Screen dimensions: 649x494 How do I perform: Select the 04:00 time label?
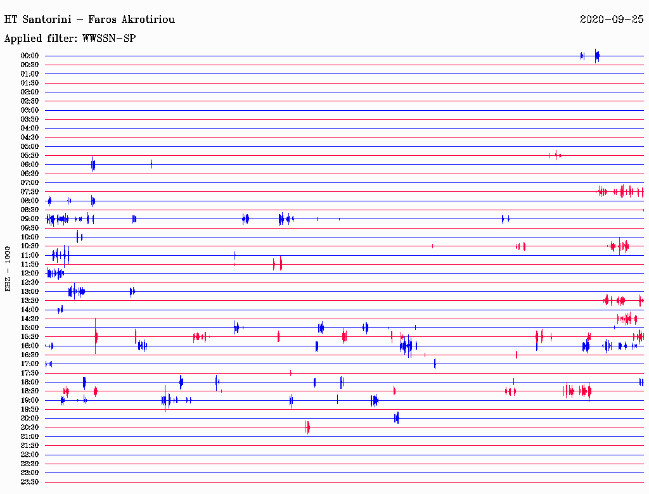click(30, 129)
